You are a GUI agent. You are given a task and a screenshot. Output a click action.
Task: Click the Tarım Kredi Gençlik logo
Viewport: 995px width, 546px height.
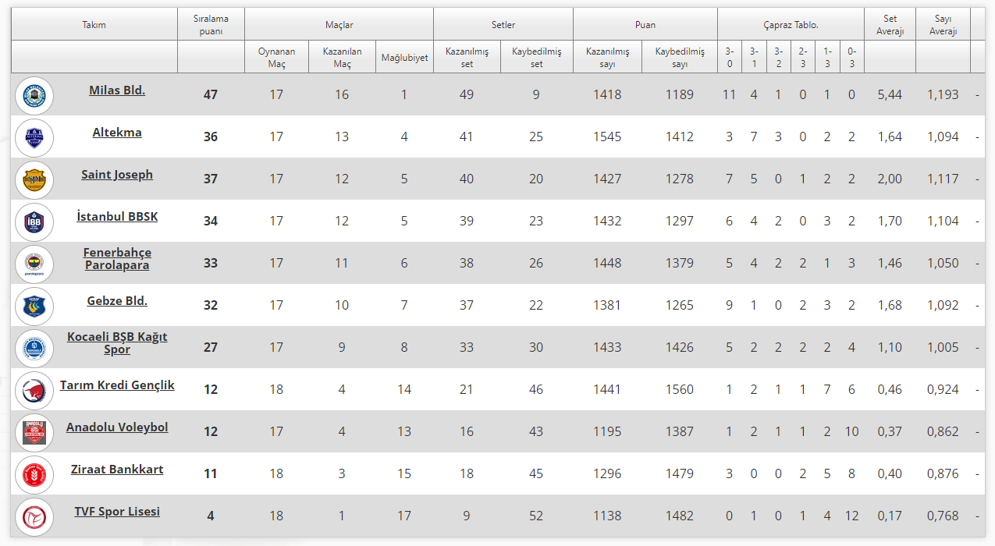pos(34,391)
